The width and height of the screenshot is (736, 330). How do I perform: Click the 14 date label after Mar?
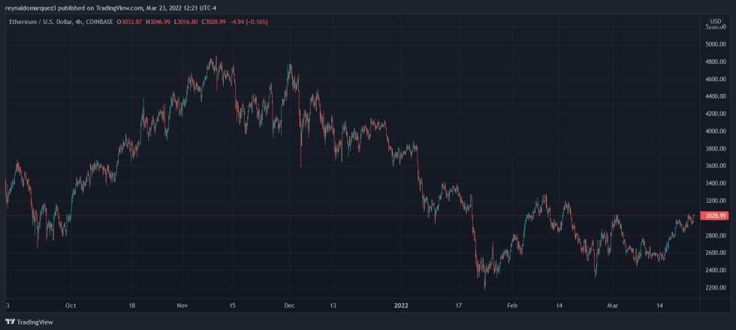pyautogui.click(x=660, y=305)
